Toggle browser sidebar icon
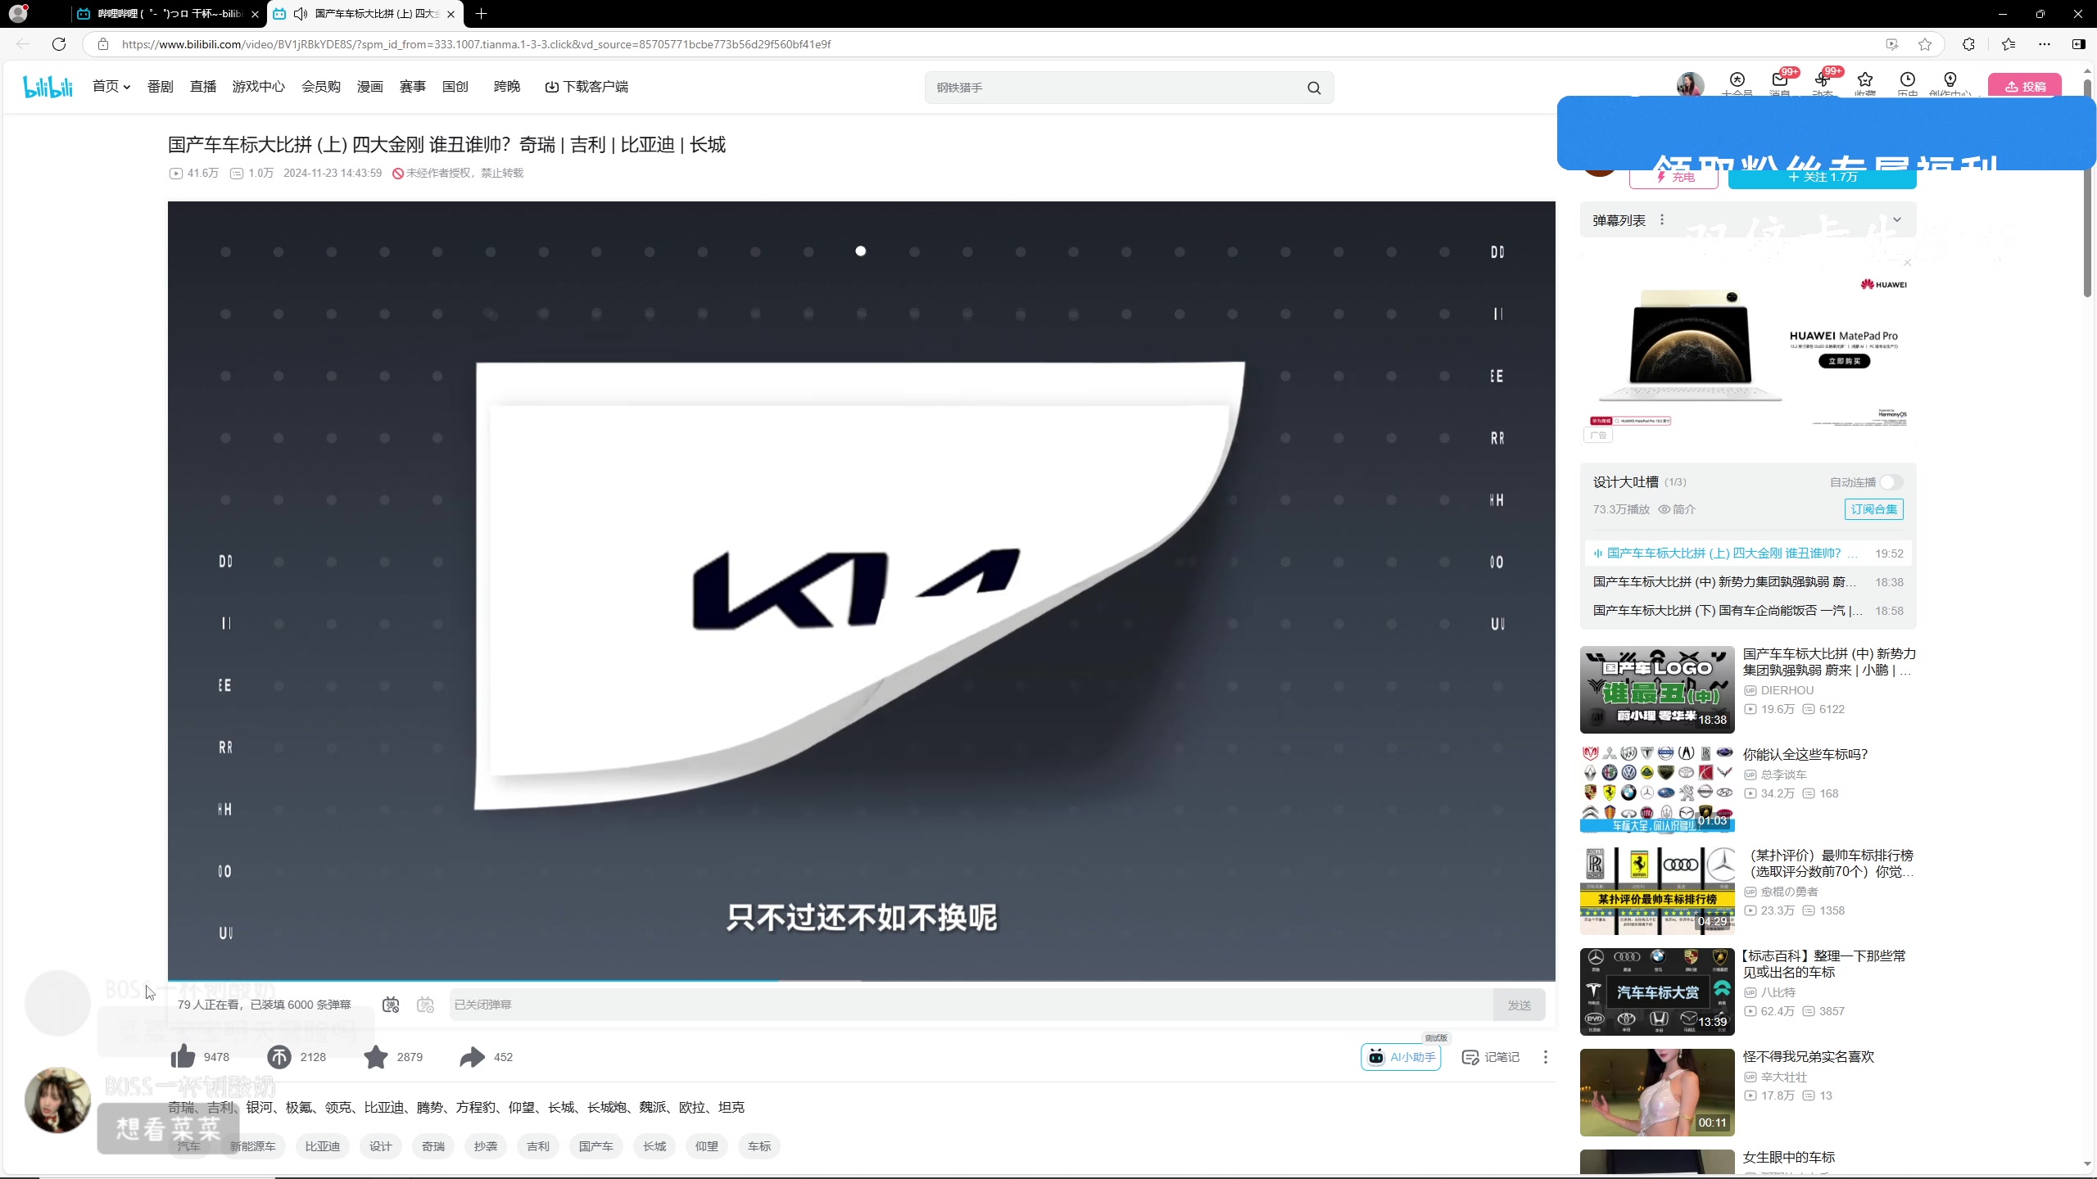The width and height of the screenshot is (2097, 1179). [x=2078, y=44]
